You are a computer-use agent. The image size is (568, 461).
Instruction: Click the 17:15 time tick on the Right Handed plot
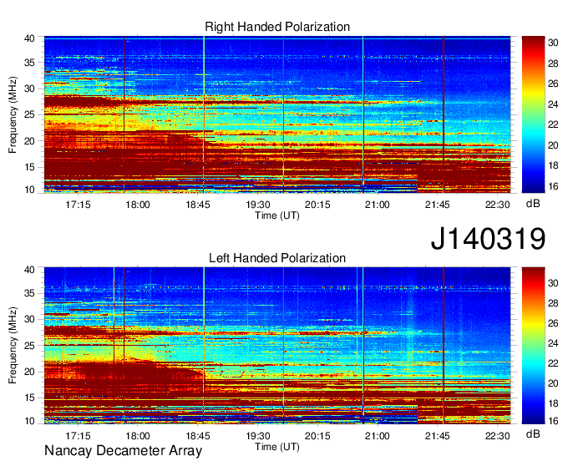(x=78, y=205)
